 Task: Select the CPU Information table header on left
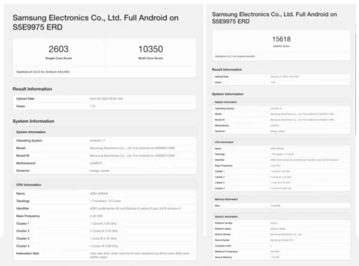point(104,185)
